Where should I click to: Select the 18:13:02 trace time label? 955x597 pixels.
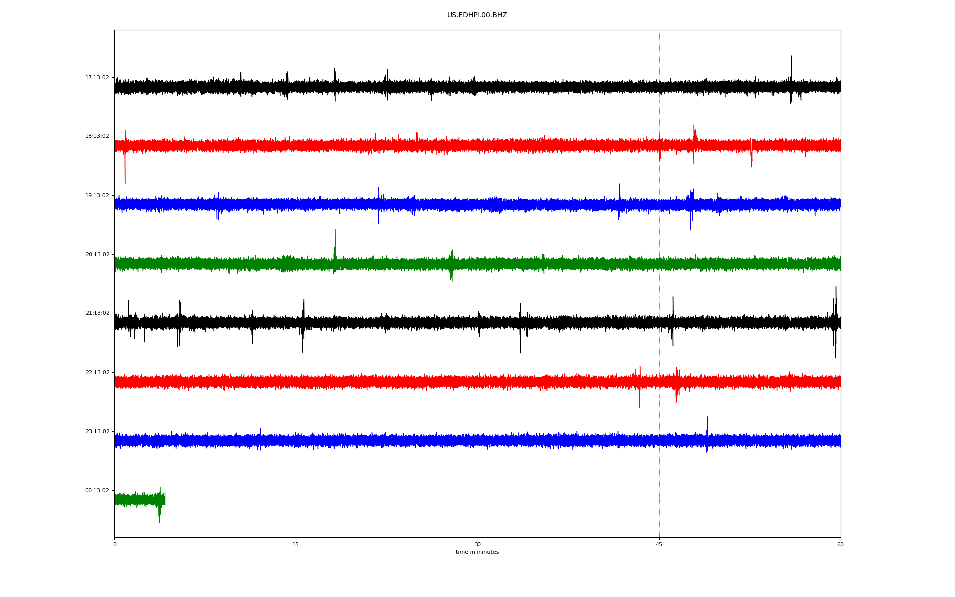[97, 136]
